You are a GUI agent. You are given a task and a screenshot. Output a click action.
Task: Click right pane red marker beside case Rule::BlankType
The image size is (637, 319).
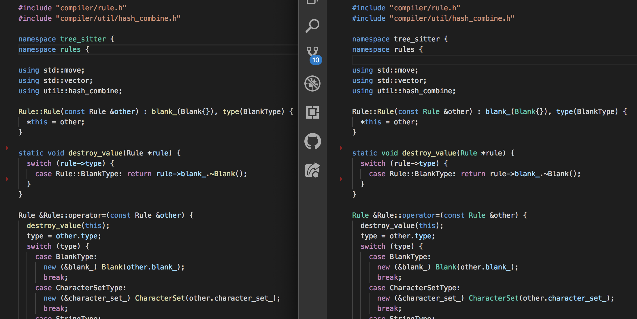click(x=341, y=179)
